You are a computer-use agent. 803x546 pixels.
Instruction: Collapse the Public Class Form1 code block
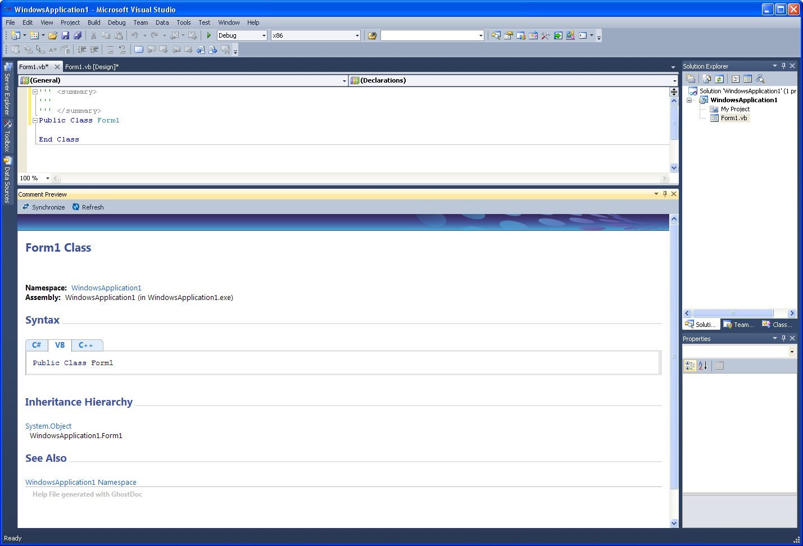tap(35, 120)
